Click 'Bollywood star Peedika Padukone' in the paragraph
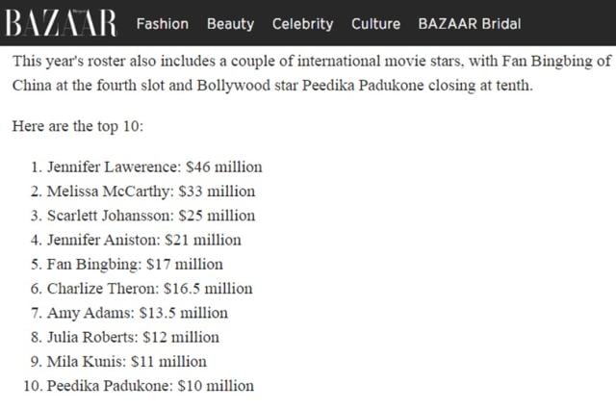 pyautogui.click(x=310, y=86)
